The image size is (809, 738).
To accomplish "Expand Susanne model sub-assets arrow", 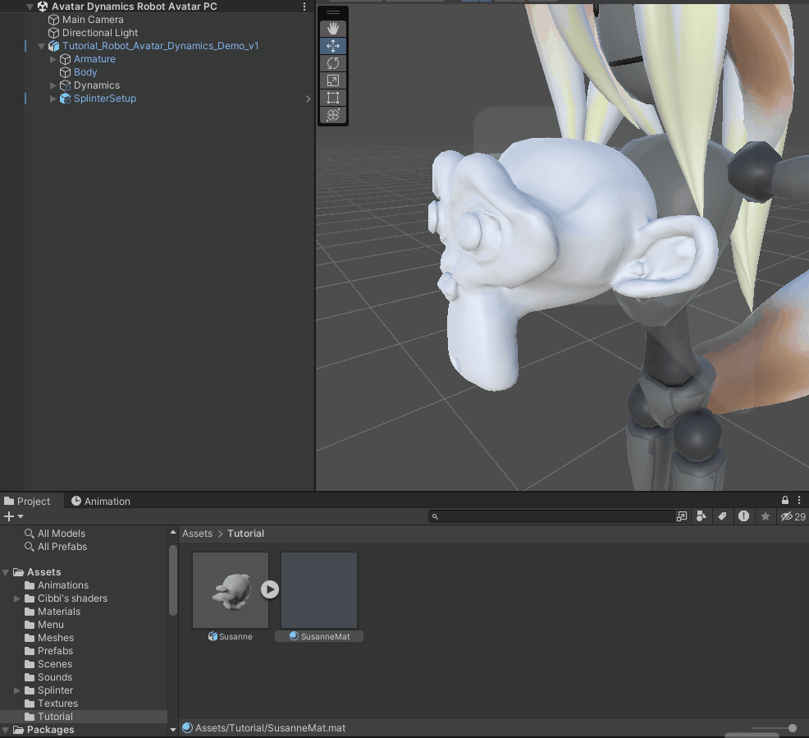I will pos(269,589).
